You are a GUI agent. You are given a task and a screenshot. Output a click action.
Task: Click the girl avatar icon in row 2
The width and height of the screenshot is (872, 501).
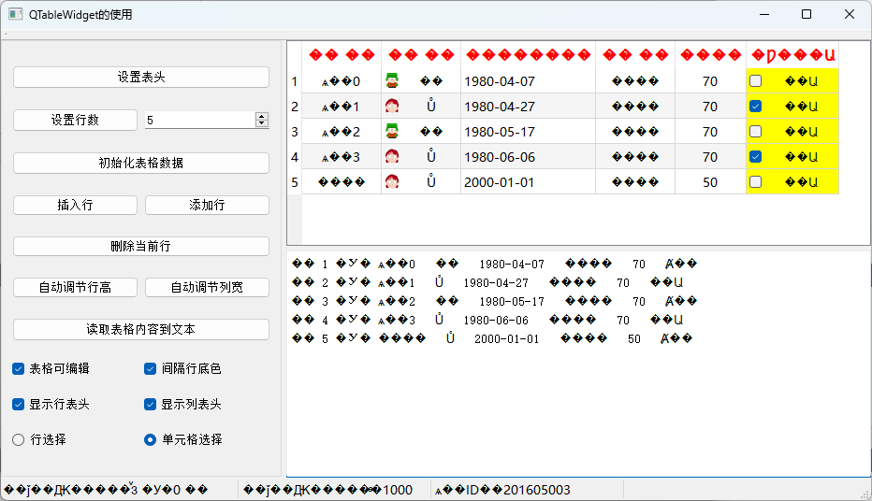pos(392,107)
